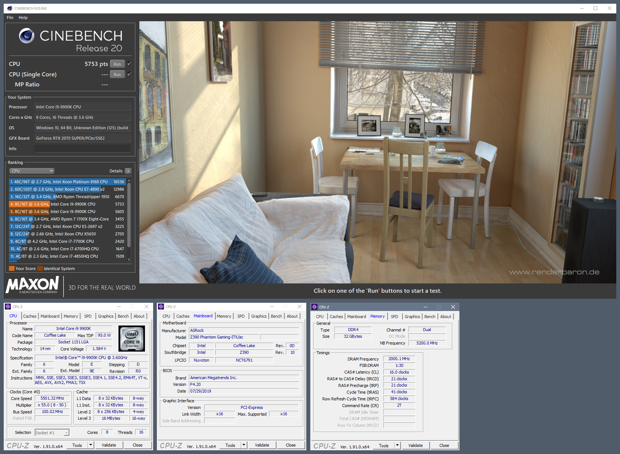Open the Bench tab in the CPU-tab CPU-Z window

click(123, 316)
